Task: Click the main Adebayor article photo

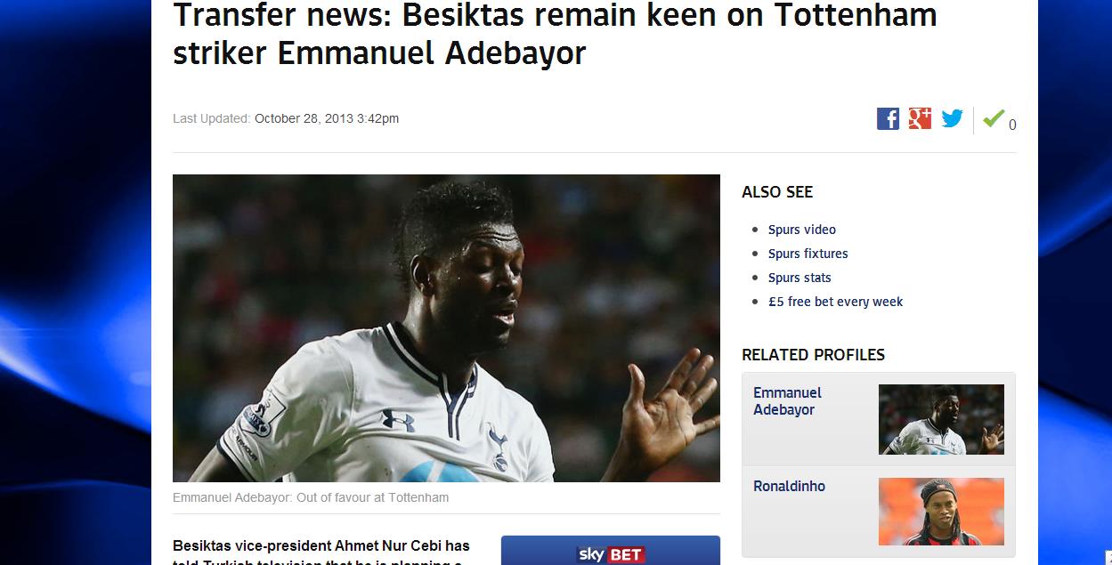Action: [x=446, y=328]
